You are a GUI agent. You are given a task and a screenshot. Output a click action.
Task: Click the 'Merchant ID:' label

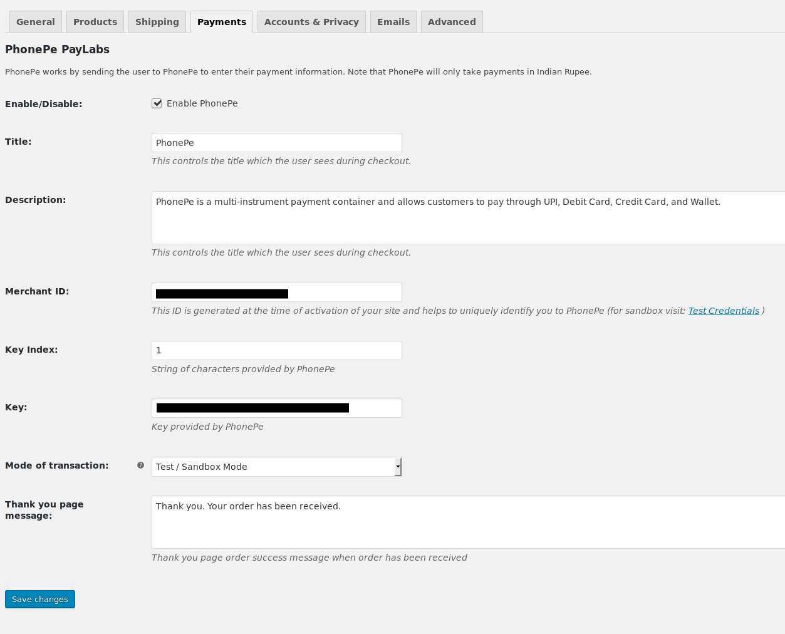point(37,291)
